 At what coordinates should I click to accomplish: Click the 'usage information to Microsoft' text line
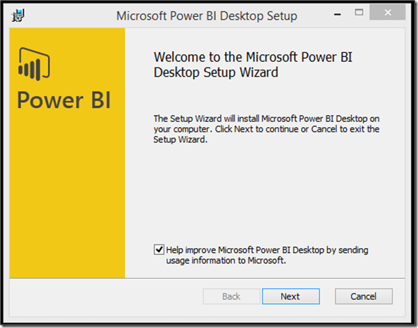pos(225,260)
